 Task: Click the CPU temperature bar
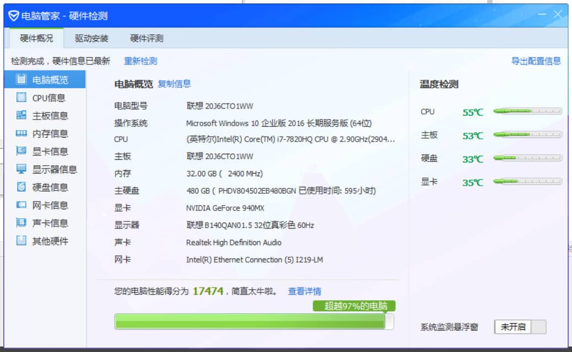pyautogui.click(x=527, y=111)
